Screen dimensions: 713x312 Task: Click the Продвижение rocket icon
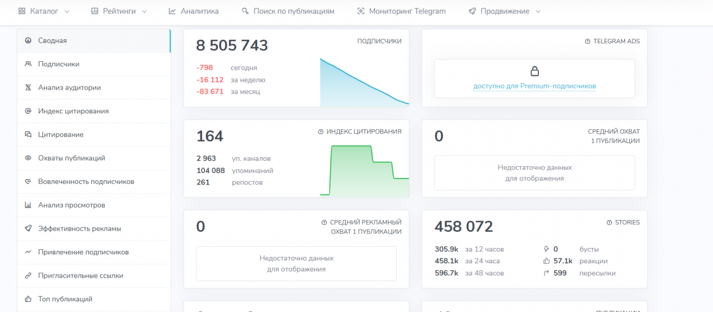pos(472,11)
